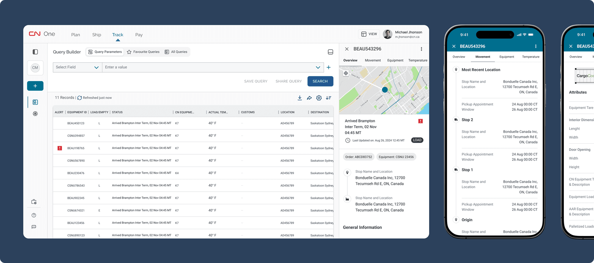This screenshot has width=594, height=263.
Task: Click the SEARCH button
Action: coord(320,81)
